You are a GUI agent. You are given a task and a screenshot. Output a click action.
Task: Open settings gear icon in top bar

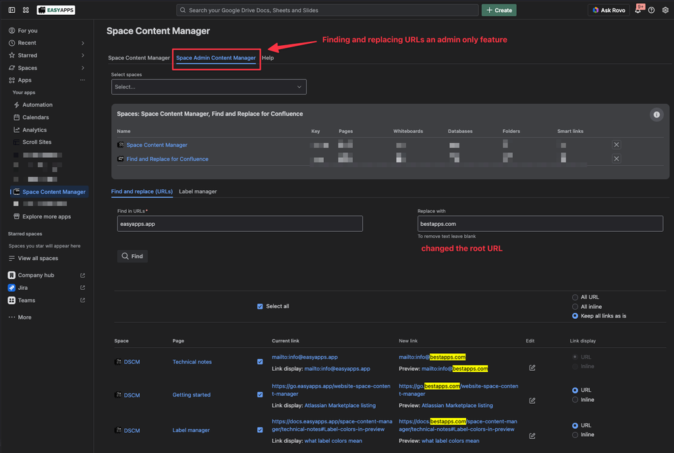pos(665,10)
